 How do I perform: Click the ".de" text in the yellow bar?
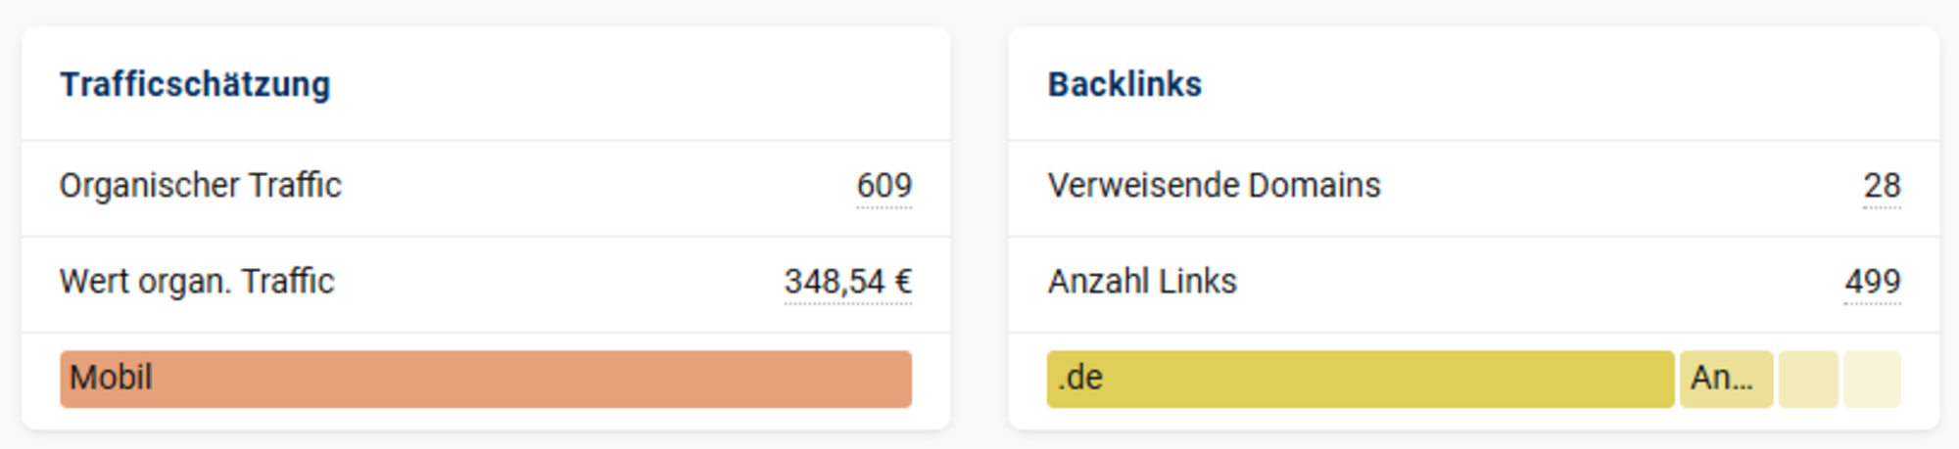[x=1080, y=378]
